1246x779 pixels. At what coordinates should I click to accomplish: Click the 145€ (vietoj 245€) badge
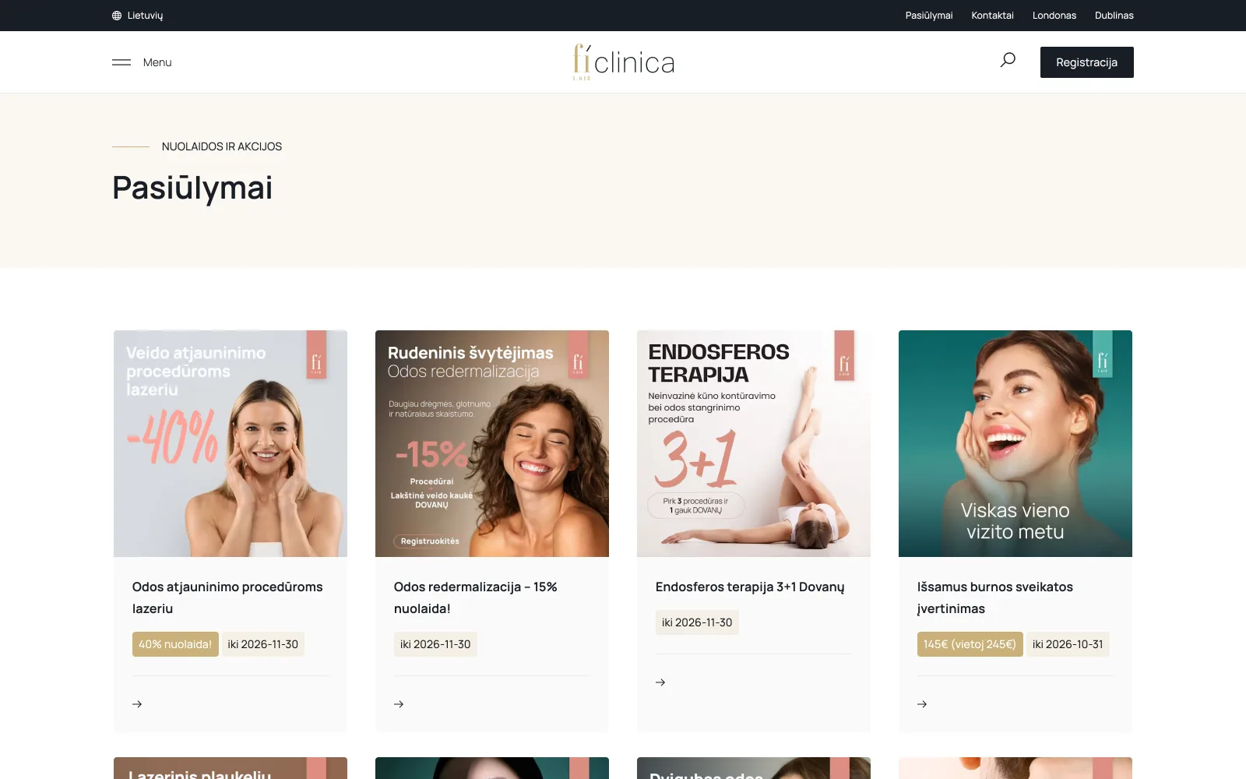[970, 644]
